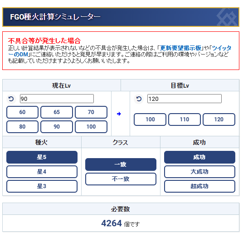Select the 星5 ember option
Image resolution: width=243 pixels, height=234 pixels.
42,157
